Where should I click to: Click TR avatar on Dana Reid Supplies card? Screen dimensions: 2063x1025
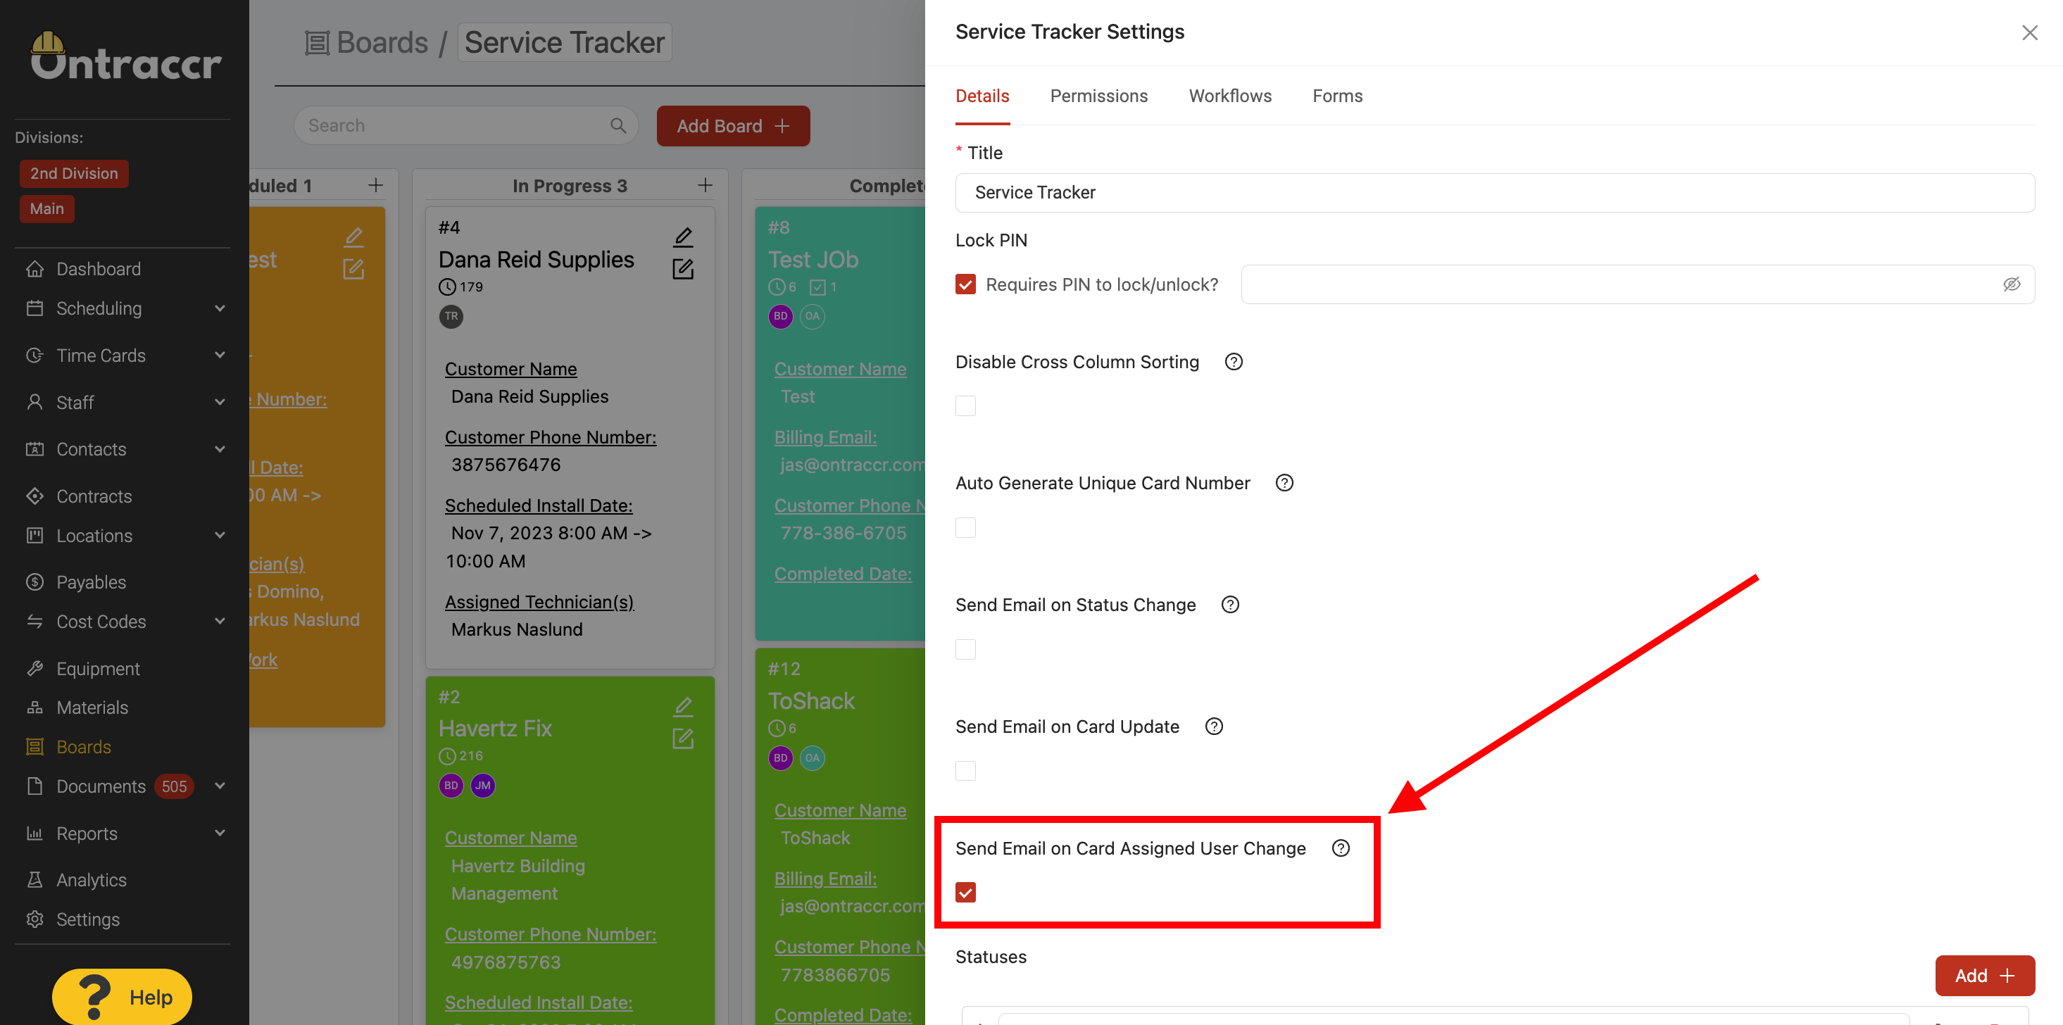coord(451,316)
